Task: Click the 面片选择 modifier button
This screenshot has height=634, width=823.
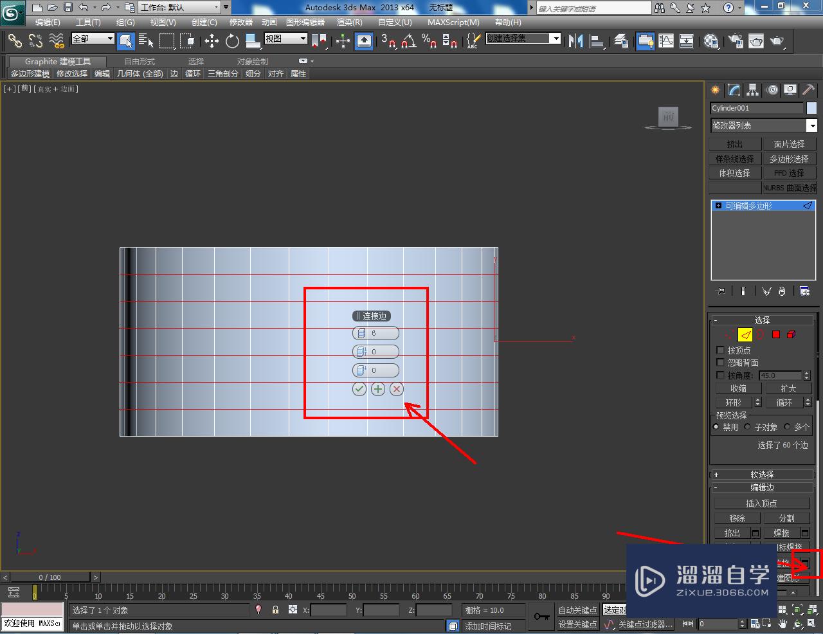Action: [789, 144]
